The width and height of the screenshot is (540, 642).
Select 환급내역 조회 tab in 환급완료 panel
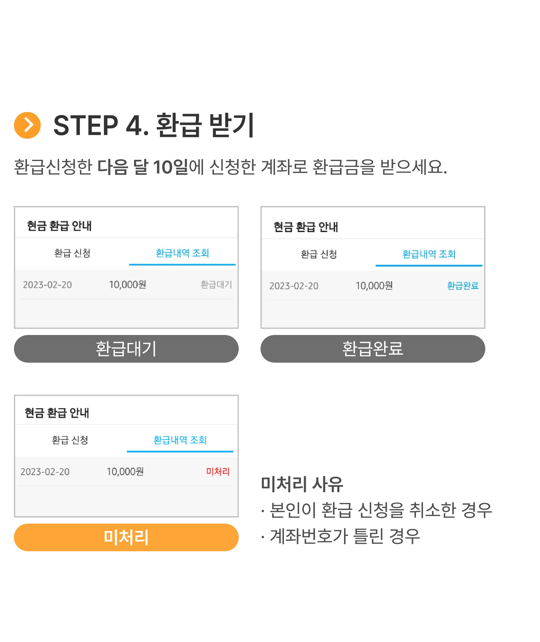(x=429, y=254)
